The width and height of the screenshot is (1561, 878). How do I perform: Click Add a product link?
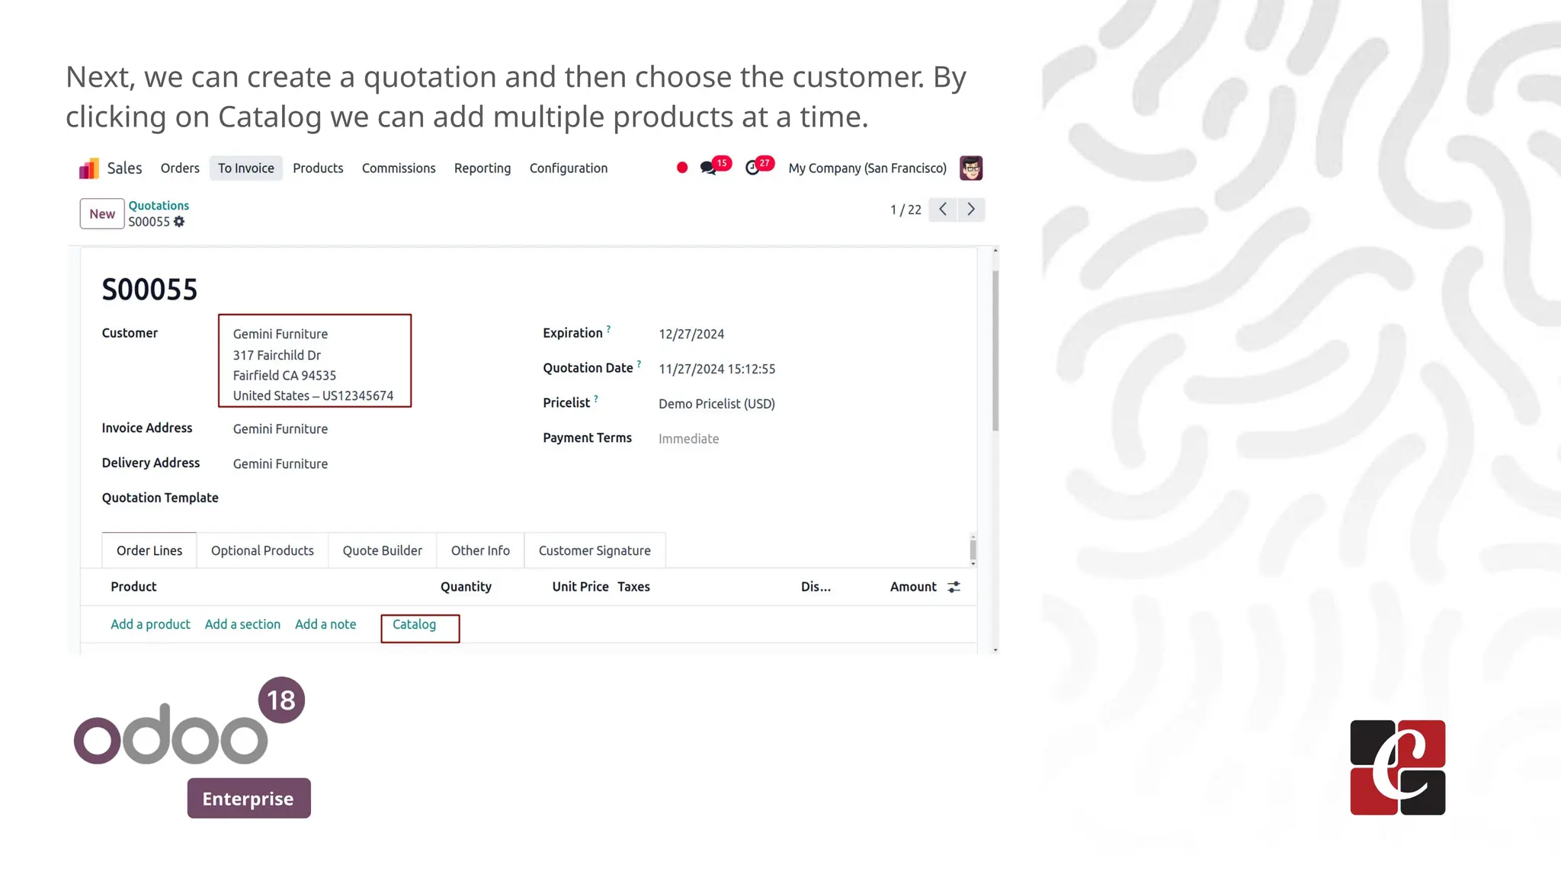[150, 624]
